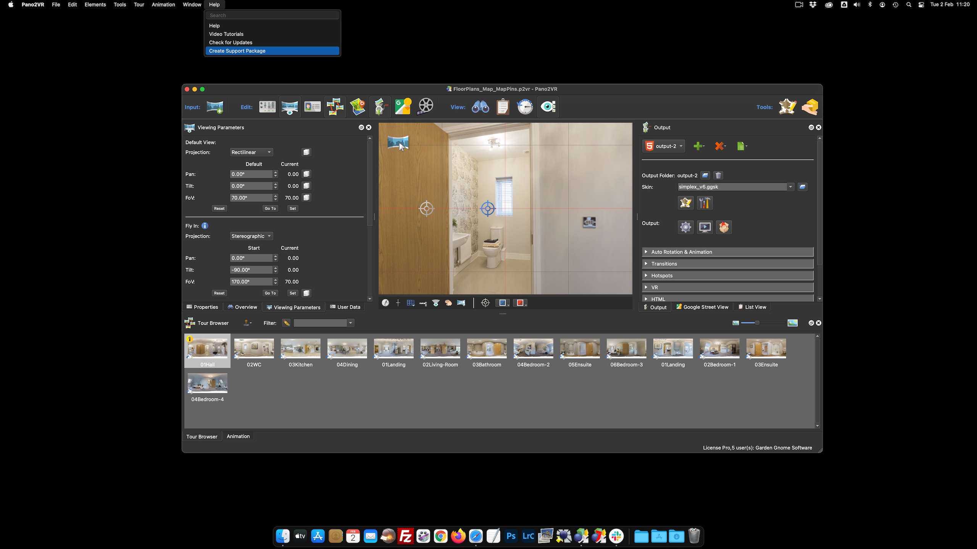Image resolution: width=977 pixels, height=549 pixels.
Task: Click Set button under Default View
Action: point(293,209)
